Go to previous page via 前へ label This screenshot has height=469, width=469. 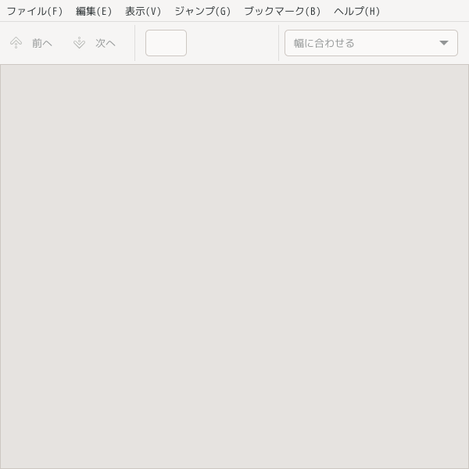click(x=42, y=43)
